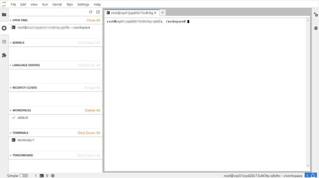The width and height of the screenshot is (319, 178).
Task: Open the View menu
Action: 34,4
